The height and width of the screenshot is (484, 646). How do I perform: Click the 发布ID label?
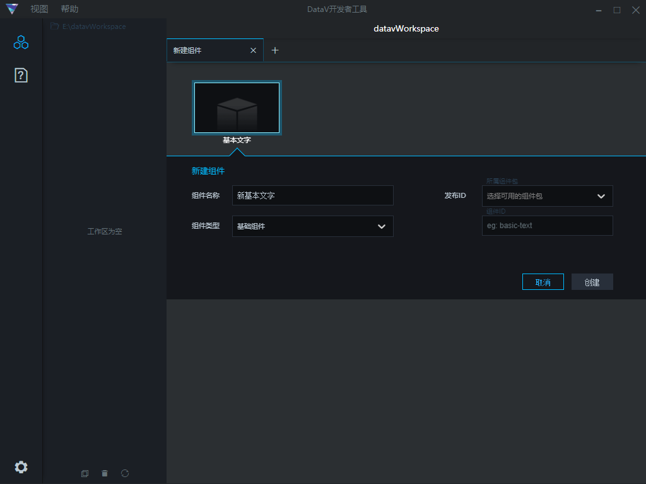pyautogui.click(x=455, y=195)
